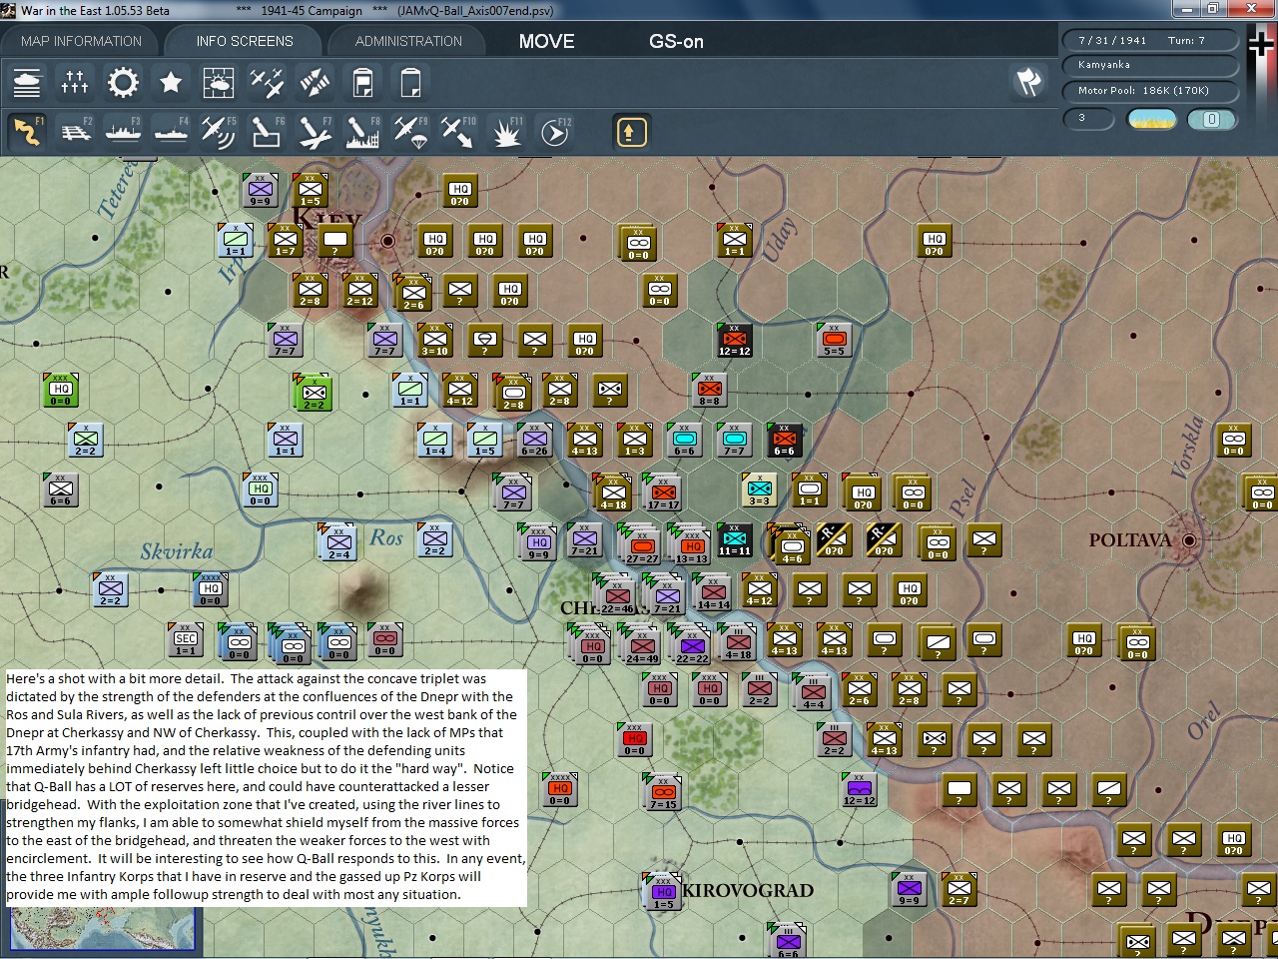This screenshot has height=959, width=1278.
Task: Click the end turn F12 icon
Action: pos(554,132)
